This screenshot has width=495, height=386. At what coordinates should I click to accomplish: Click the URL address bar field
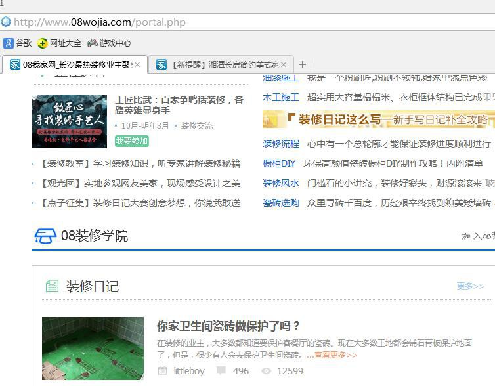(x=263, y=22)
